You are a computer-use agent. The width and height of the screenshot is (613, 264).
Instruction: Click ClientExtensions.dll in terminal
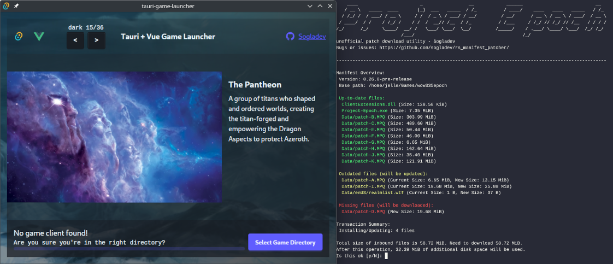coord(369,104)
